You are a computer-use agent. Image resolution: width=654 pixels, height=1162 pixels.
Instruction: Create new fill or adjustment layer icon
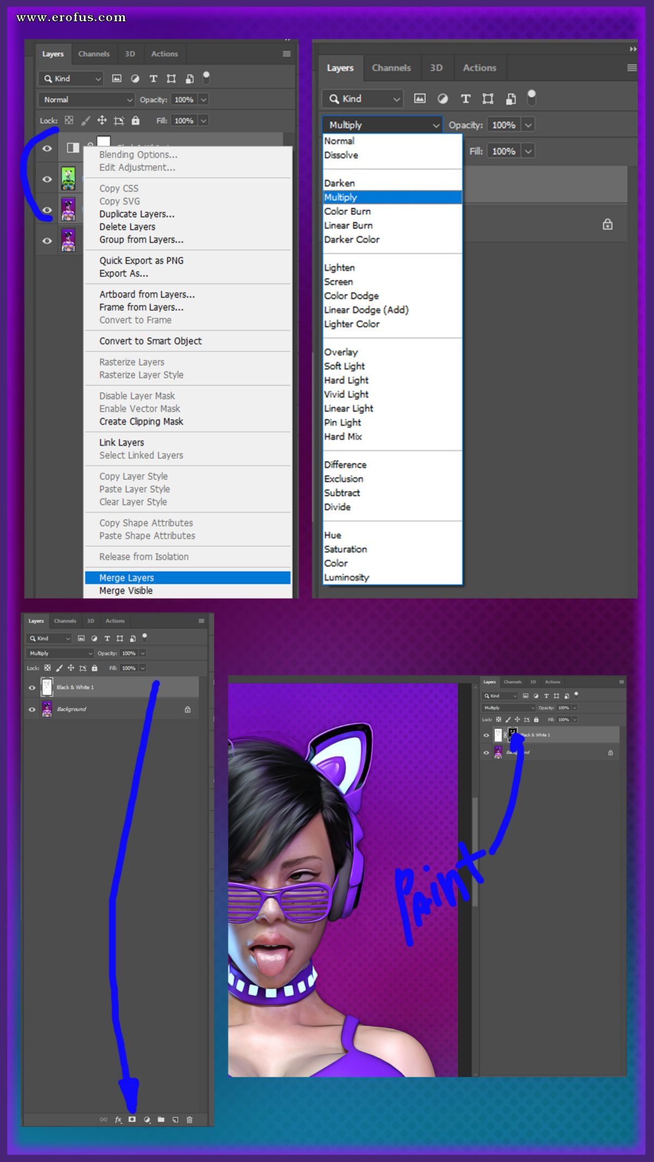click(147, 1120)
